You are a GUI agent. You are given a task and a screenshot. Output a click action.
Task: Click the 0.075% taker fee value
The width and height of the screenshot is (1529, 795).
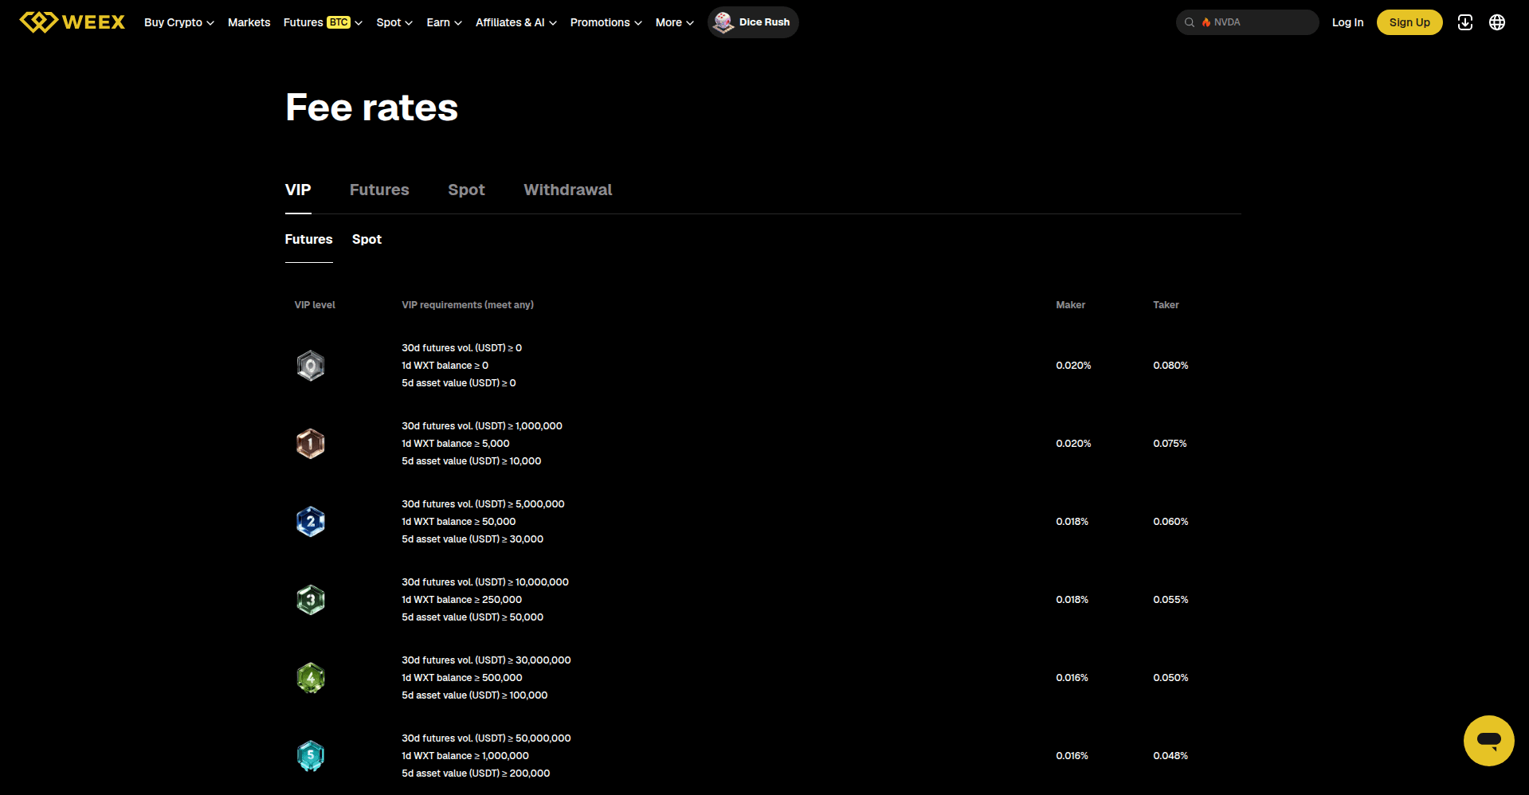coord(1170,444)
